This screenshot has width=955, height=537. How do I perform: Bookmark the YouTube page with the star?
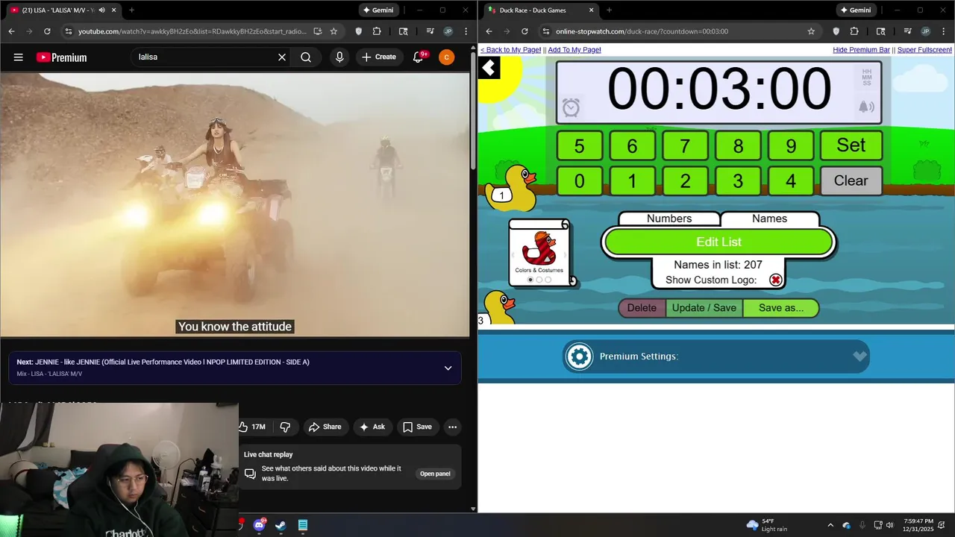point(334,31)
